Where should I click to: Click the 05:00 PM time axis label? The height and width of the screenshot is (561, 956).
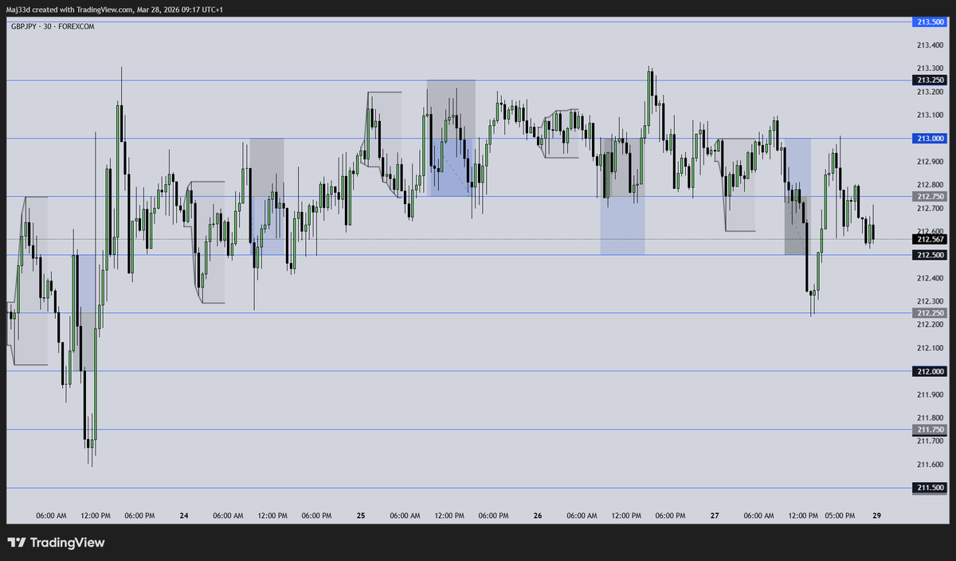coord(840,516)
